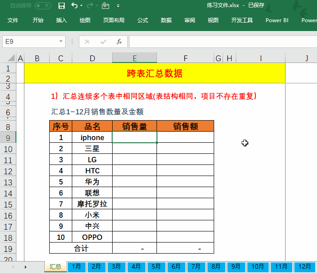
Task: Click the 三星 product cell
Action: 92,149
